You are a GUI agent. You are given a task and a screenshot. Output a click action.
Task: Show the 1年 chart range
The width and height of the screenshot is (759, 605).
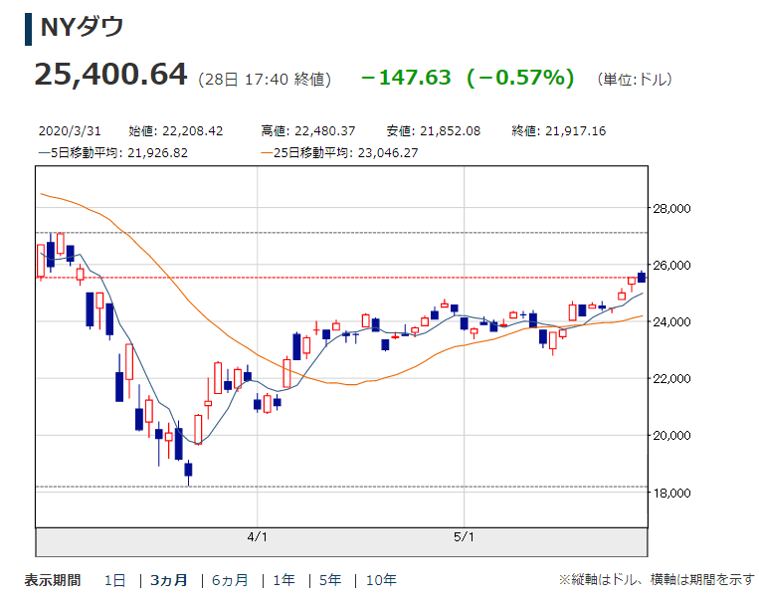point(283,580)
